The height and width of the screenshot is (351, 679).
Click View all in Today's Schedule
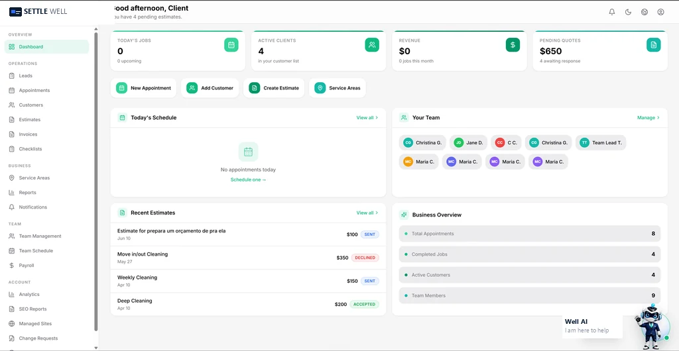pos(367,118)
